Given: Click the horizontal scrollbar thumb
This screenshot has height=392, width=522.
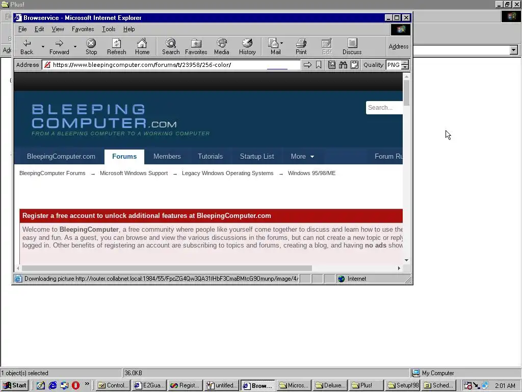Looking at the screenshot, I should [x=167, y=268].
